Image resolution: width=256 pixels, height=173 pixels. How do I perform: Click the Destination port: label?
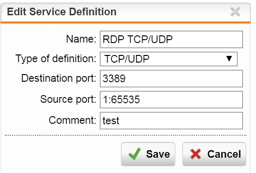click(x=59, y=78)
